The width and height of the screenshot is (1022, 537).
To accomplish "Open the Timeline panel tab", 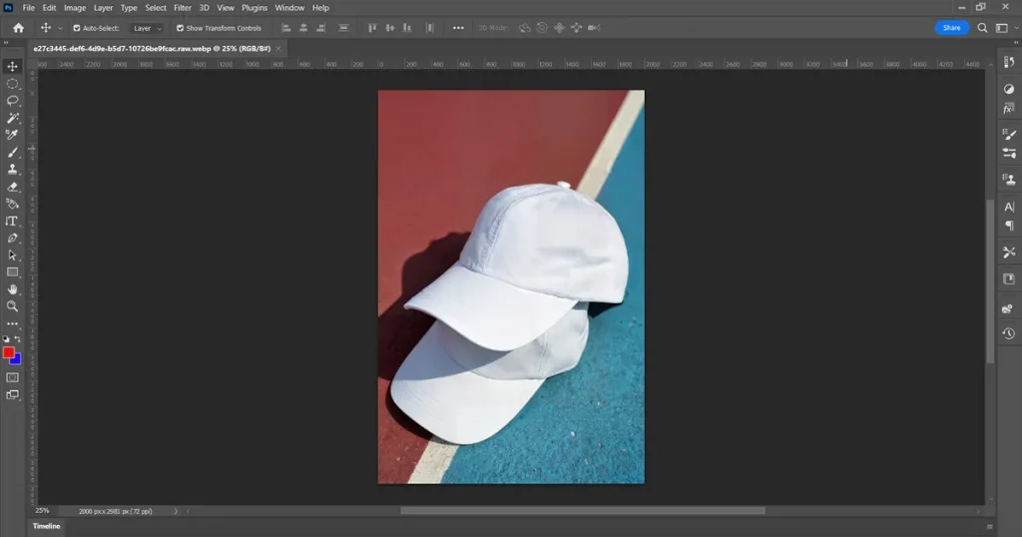I will [46, 526].
